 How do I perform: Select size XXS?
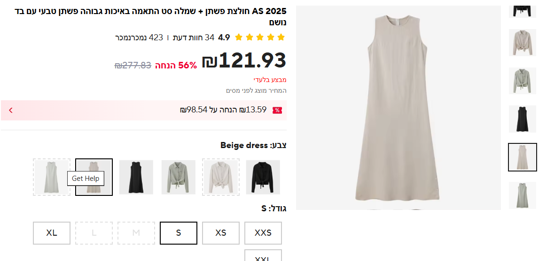(x=263, y=233)
